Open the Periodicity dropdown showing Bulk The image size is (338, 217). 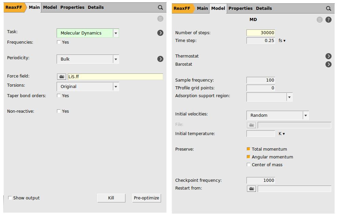coord(88,59)
